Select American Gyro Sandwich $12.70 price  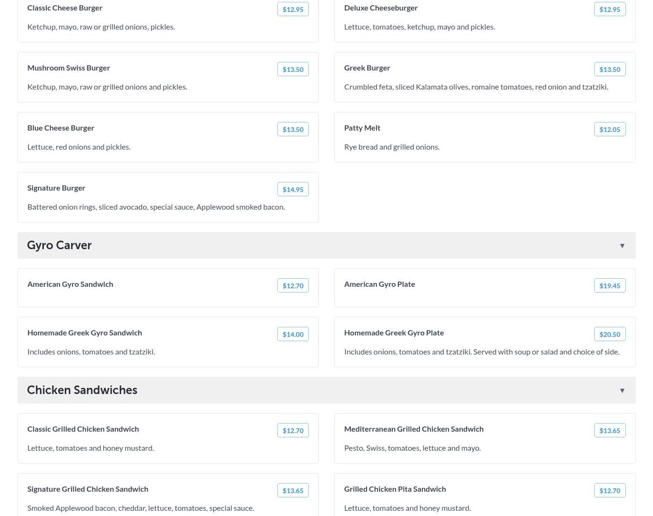point(293,285)
